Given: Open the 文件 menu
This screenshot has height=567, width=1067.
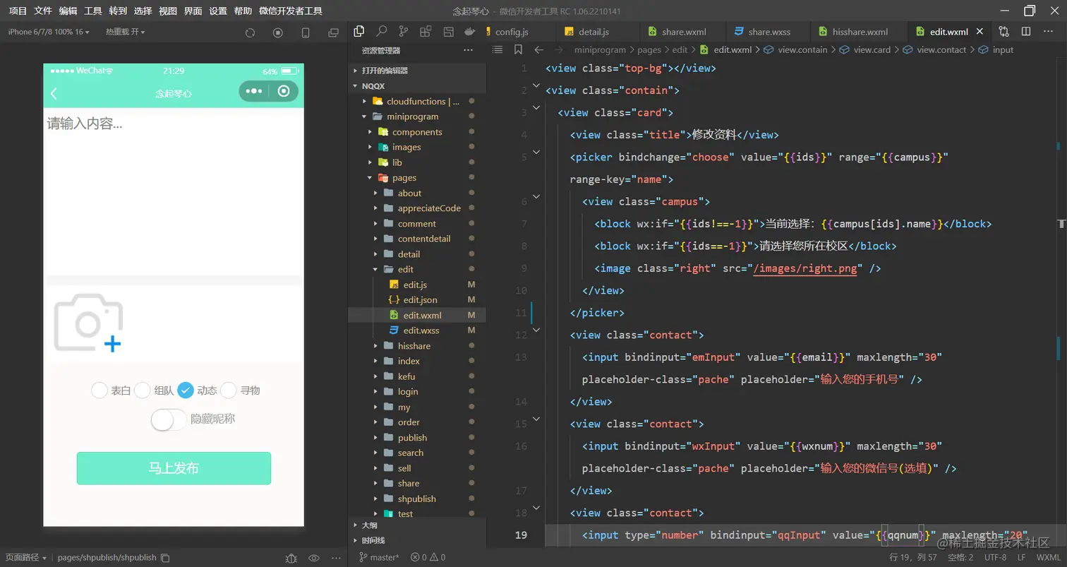Looking at the screenshot, I should point(43,11).
